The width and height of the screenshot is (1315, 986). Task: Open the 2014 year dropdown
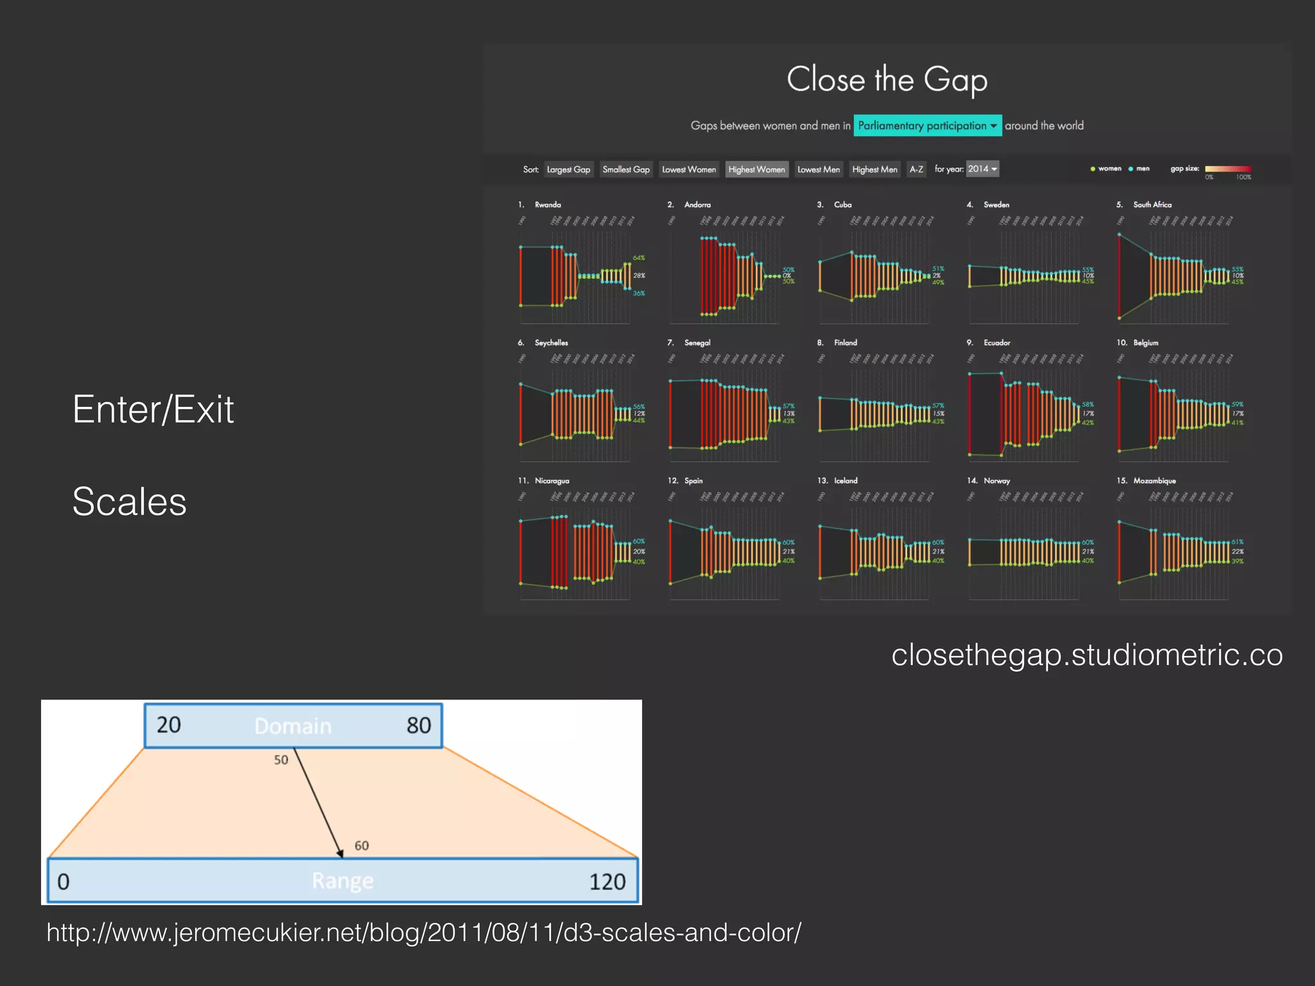(982, 169)
